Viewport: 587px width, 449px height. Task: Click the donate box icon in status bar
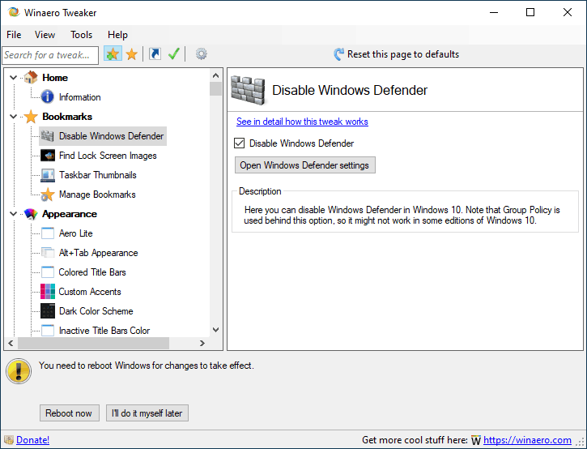click(9, 440)
